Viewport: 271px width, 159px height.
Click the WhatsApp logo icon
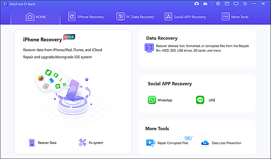click(152, 100)
